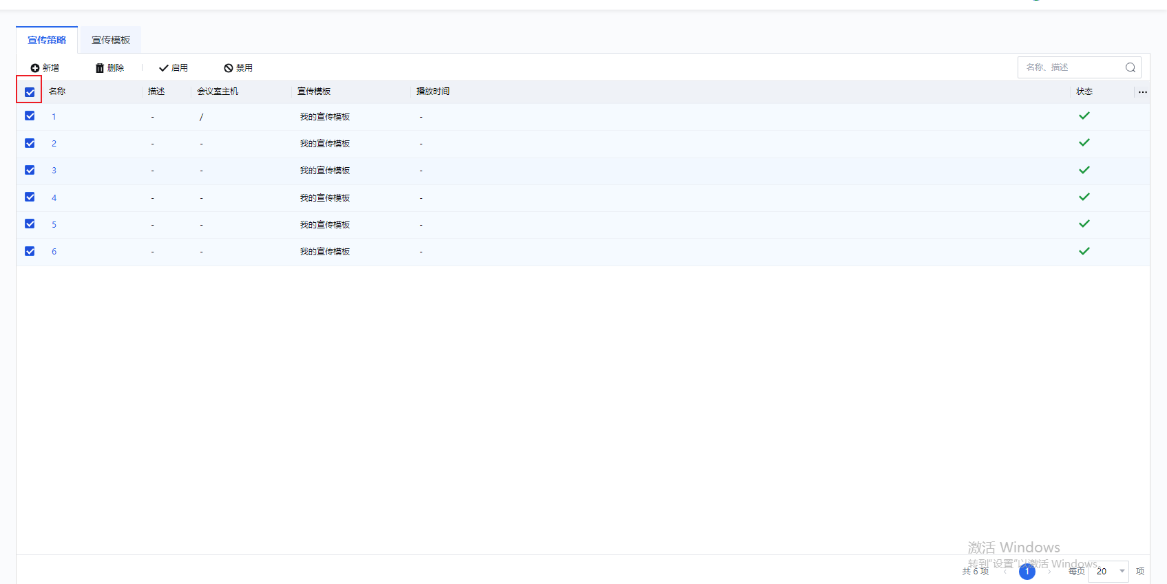Image resolution: width=1167 pixels, height=584 pixels.
Task: Click the 新增 add icon button
Action: coord(45,68)
